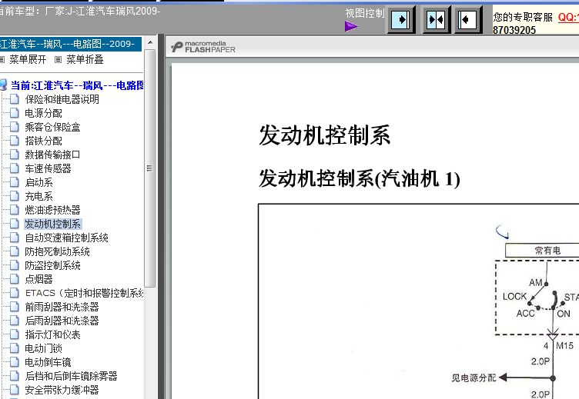
Task: Click the document icon beside 充电系
Action: (x=15, y=196)
